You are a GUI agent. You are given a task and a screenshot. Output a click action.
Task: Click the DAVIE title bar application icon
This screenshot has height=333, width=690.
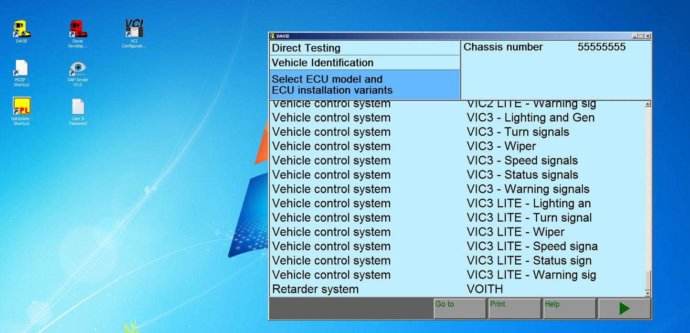point(272,36)
